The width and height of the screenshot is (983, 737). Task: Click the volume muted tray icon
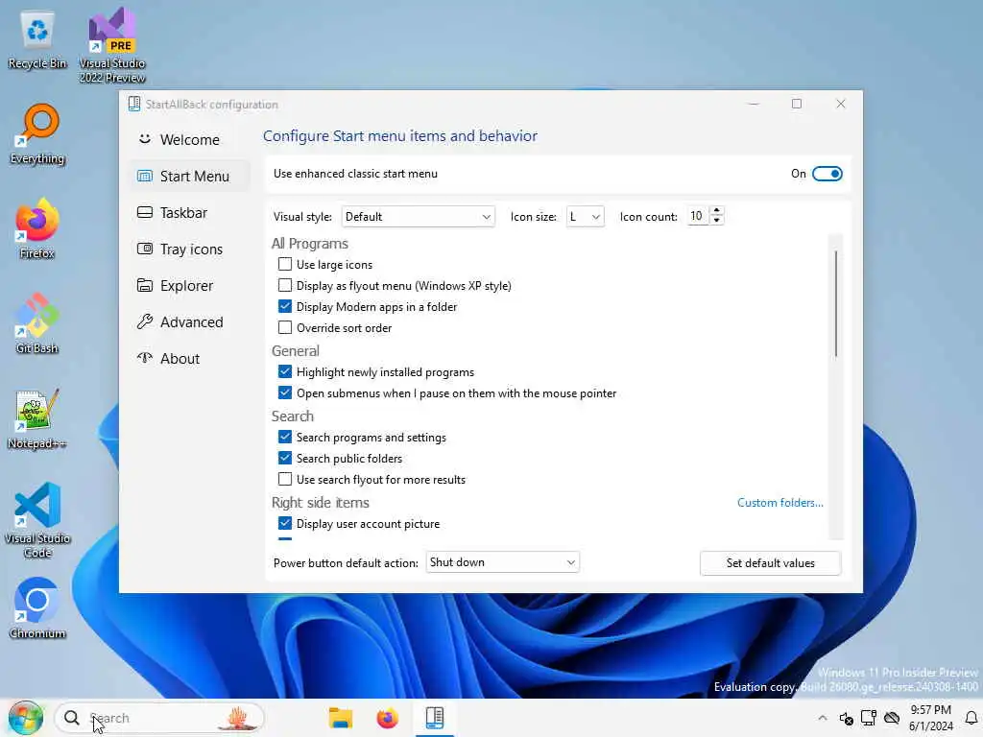[x=847, y=718]
